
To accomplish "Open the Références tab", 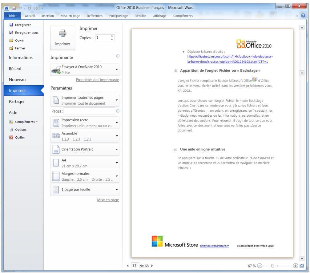I will (95, 16).
